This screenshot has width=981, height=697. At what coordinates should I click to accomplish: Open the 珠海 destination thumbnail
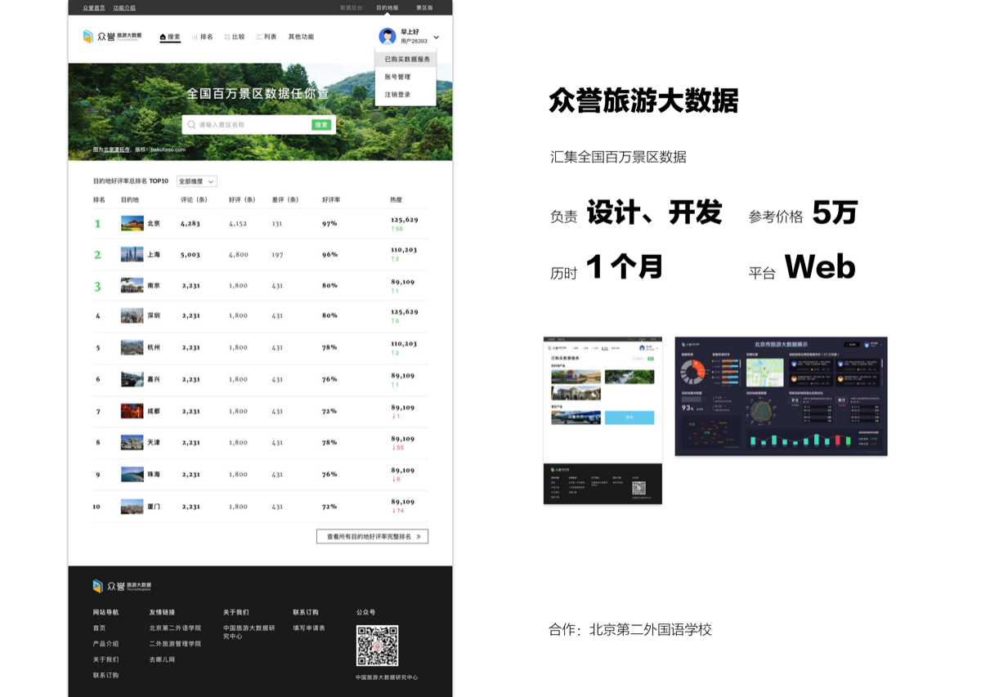[132, 474]
